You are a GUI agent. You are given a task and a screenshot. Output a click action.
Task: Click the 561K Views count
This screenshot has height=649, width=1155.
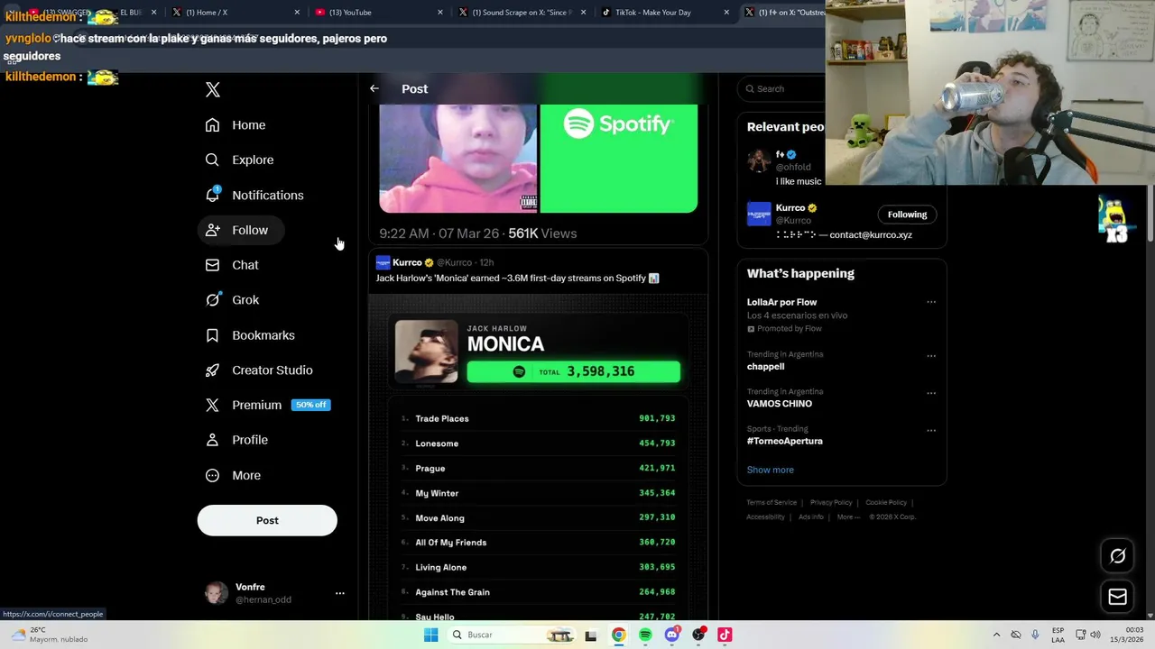[x=542, y=233]
